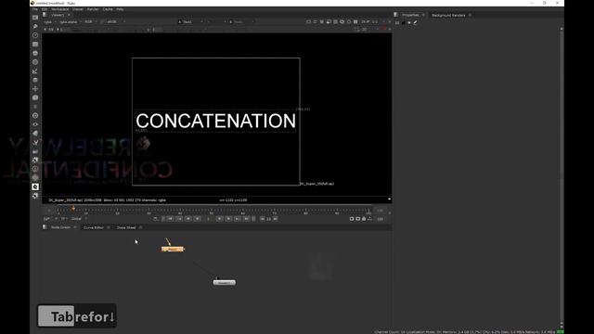Viewport: 594px width, 334px height.
Task: Switch to the Background Renders tab
Action: (x=448, y=15)
